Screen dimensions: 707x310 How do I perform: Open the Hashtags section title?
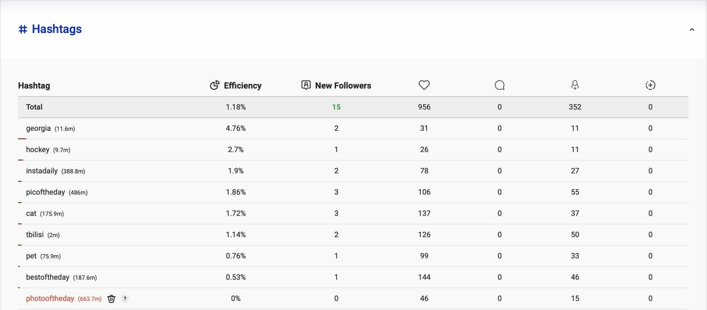(x=57, y=29)
